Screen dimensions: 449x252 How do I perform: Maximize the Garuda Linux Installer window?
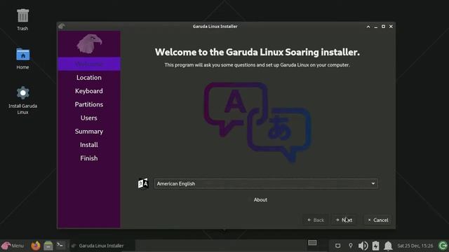click(x=384, y=27)
